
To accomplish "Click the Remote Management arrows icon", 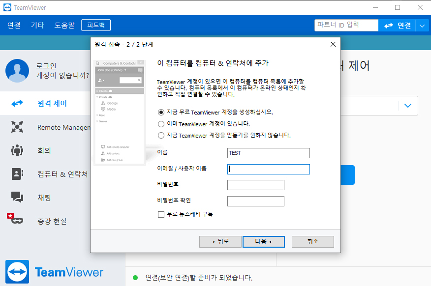I will pos(17,127).
